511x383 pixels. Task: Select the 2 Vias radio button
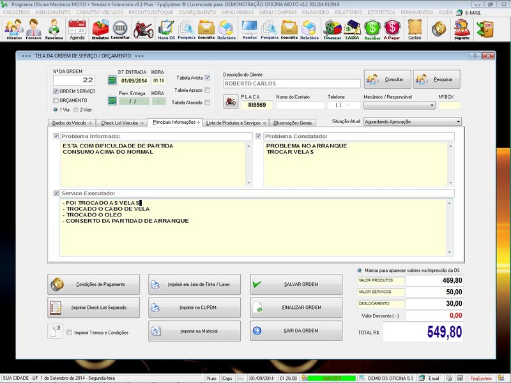tap(76, 110)
